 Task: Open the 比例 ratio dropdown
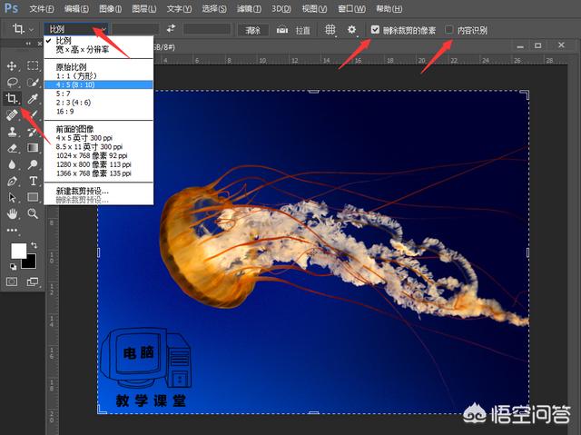(76, 29)
